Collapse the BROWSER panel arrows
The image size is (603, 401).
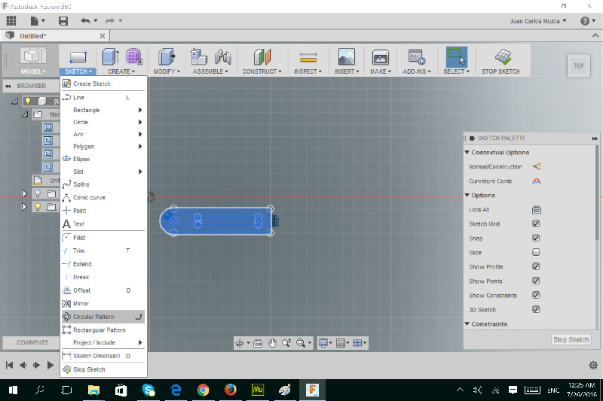tap(8, 86)
